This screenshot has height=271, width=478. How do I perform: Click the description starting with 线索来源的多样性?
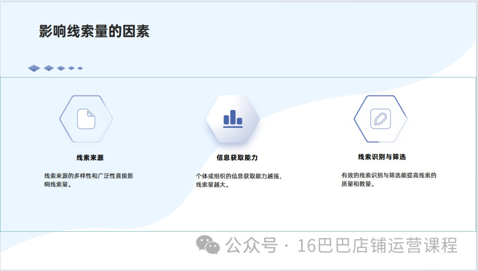click(89, 180)
